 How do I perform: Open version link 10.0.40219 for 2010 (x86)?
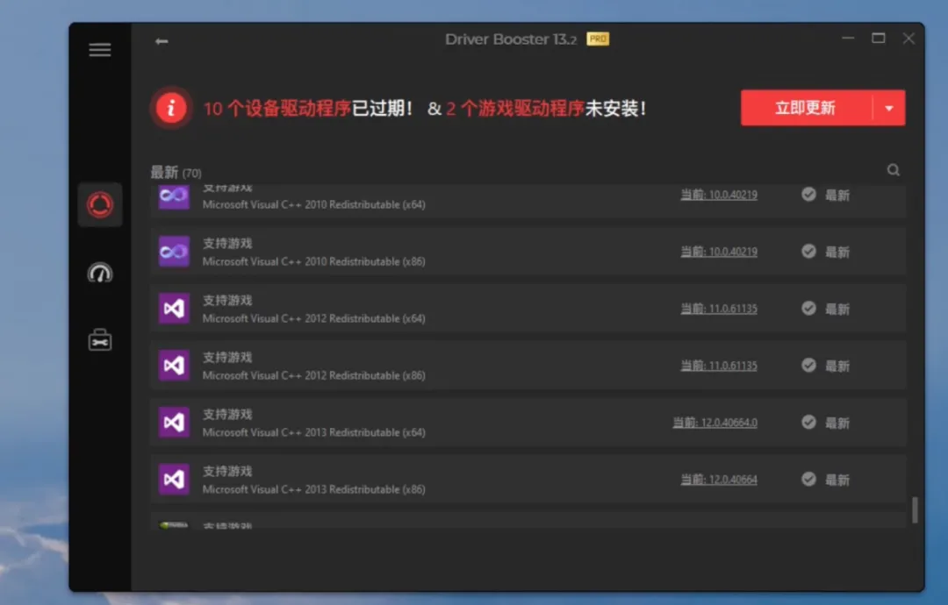click(719, 252)
